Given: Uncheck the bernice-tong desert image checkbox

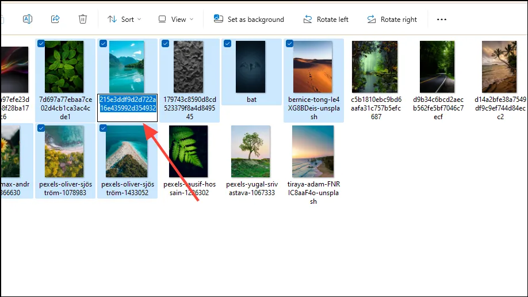Looking at the screenshot, I should (289, 44).
